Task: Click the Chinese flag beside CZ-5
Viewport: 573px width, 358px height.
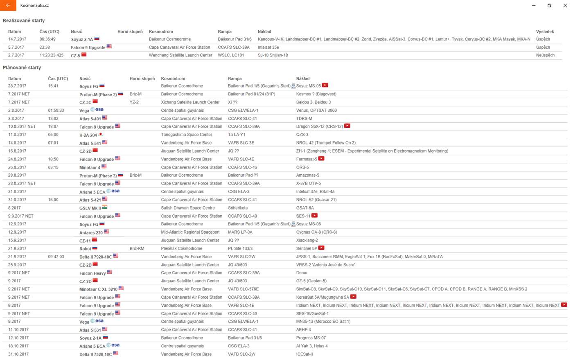Action: click(84, 54)
